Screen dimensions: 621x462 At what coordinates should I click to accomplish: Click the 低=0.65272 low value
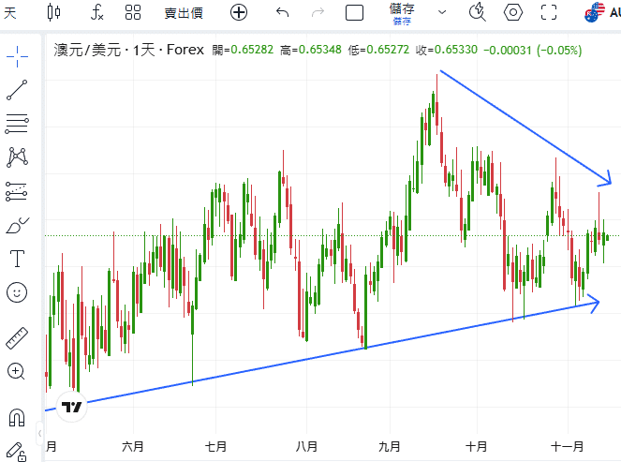[378, 50]
